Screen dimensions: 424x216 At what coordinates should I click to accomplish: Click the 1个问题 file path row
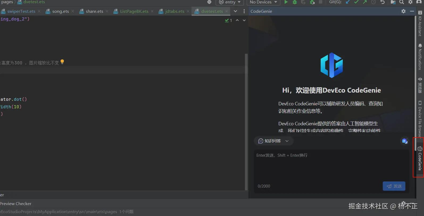(67, 212)
